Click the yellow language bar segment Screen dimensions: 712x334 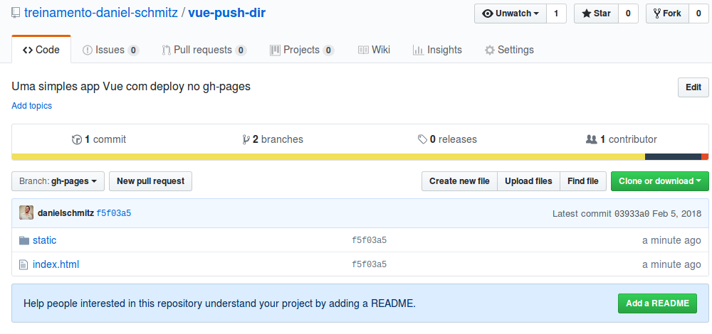click(328, 157)
